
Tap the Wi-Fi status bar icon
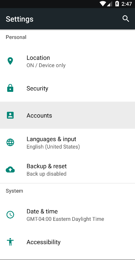pyautogui.click(x=103, y=4)
